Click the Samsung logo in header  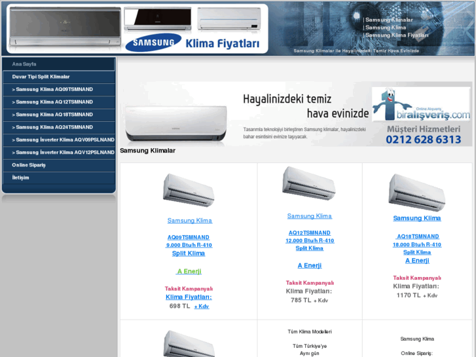coord(153,42)
